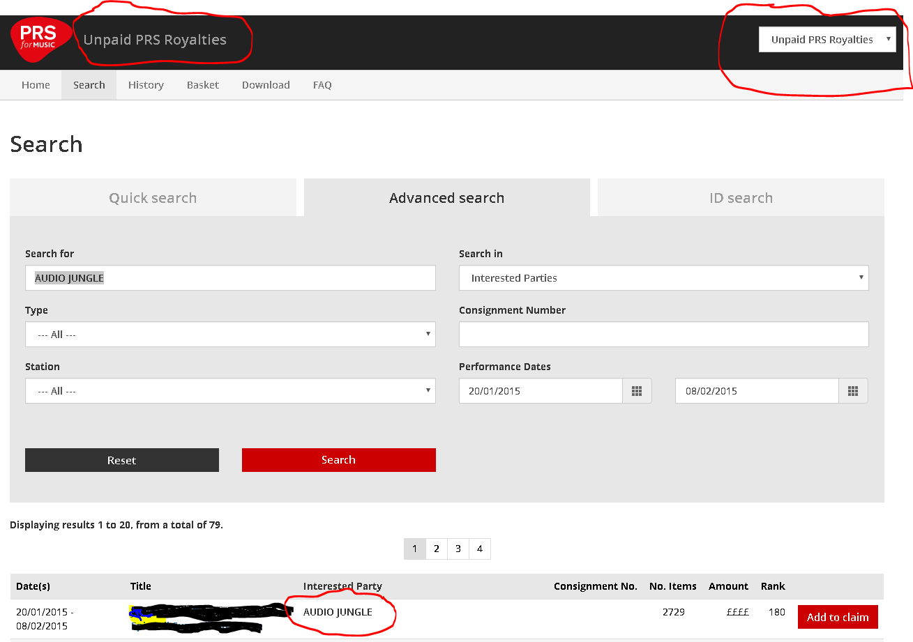
Task: Go to results page 1
Action: click(414, 549)
